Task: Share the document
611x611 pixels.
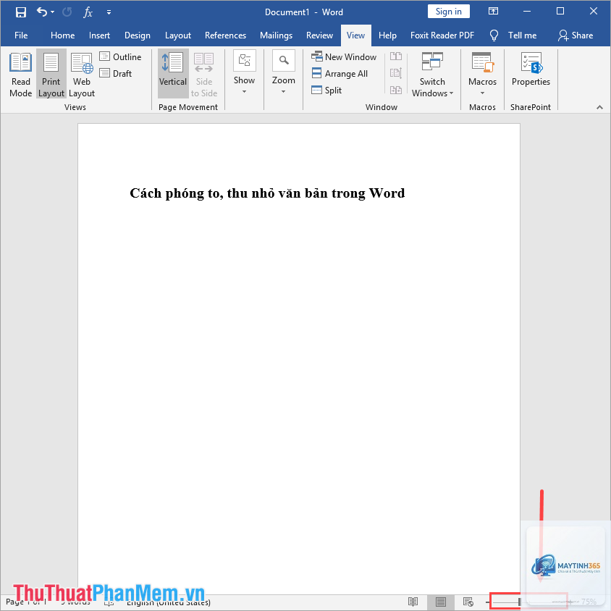Action: click(576, 35)
